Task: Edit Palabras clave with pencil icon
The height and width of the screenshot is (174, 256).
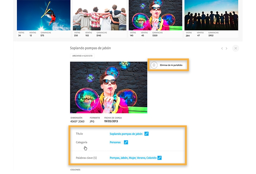Action: [x=160, y=158]
